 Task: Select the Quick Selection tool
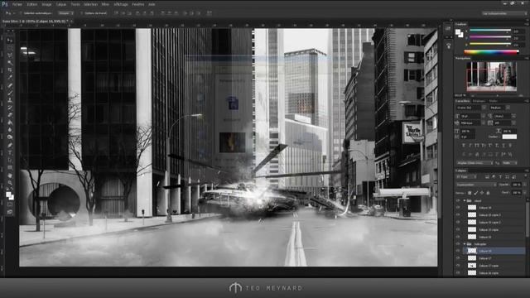(9, 63)
